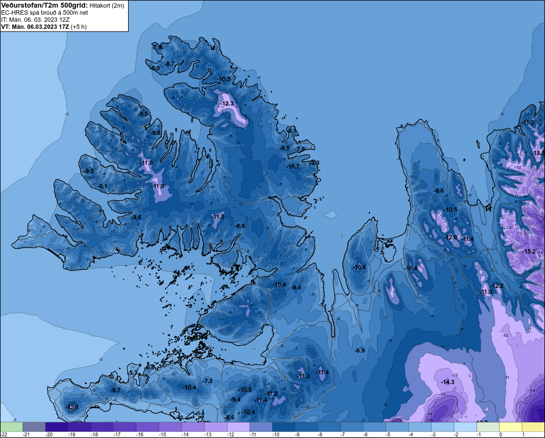Click the light green legend swatch after -22
Viewport: 545px width, 438px height.
11,427
